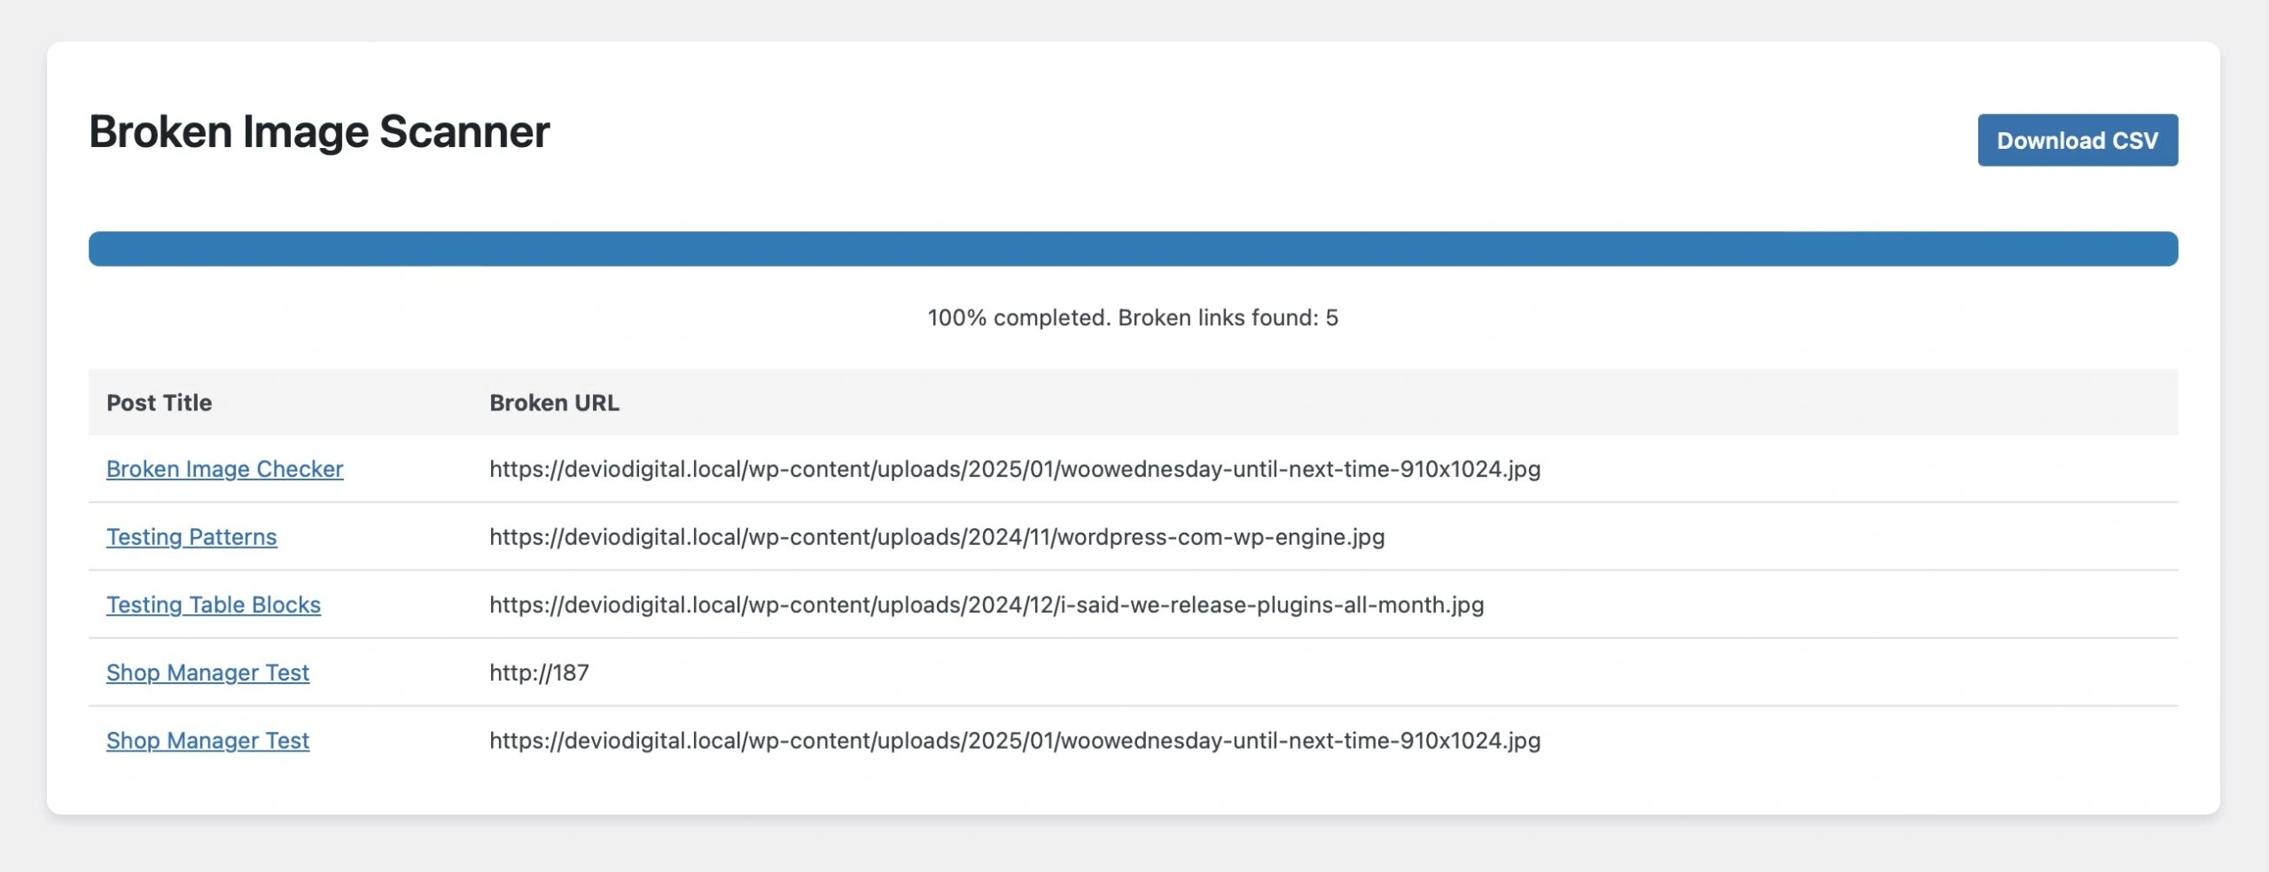Click the Broken Image Scanner heading
This screenshot has width=2269, height=872.
point(319,132)
